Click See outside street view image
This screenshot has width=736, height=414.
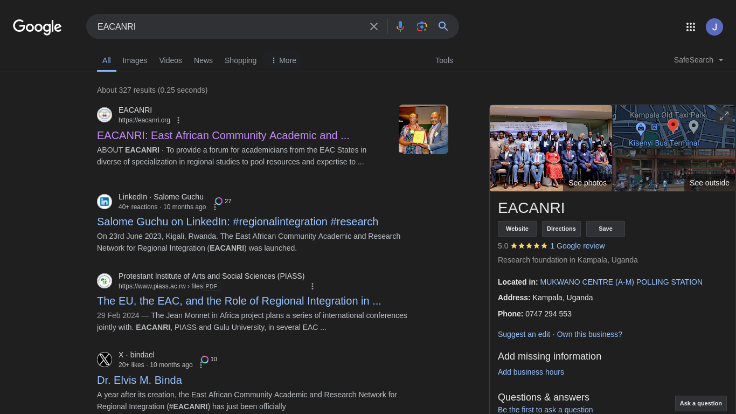point(674,170)
